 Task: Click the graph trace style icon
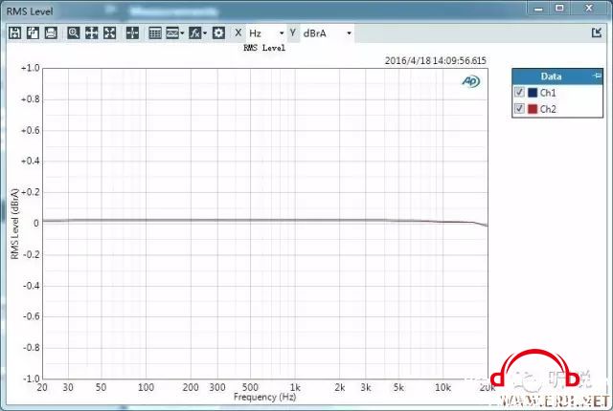[x=172, y=33]
